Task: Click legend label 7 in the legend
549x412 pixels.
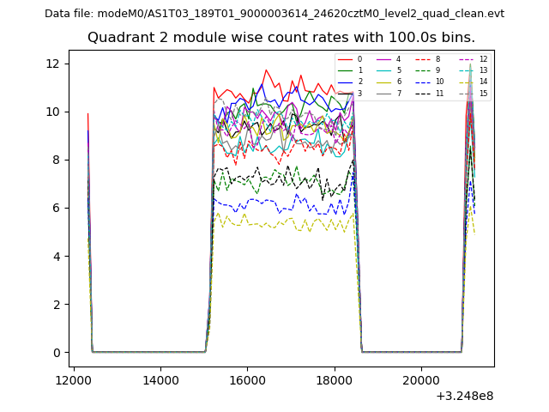Action: click(398, 93)
